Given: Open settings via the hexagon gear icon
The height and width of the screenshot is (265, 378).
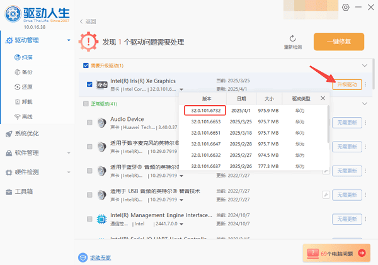Looking at the screenshot, I should pos(345,7).
